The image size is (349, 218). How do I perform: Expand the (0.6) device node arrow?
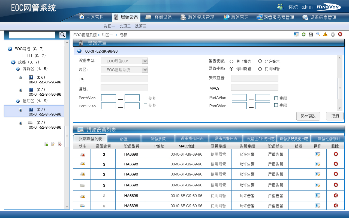[21, 78]
